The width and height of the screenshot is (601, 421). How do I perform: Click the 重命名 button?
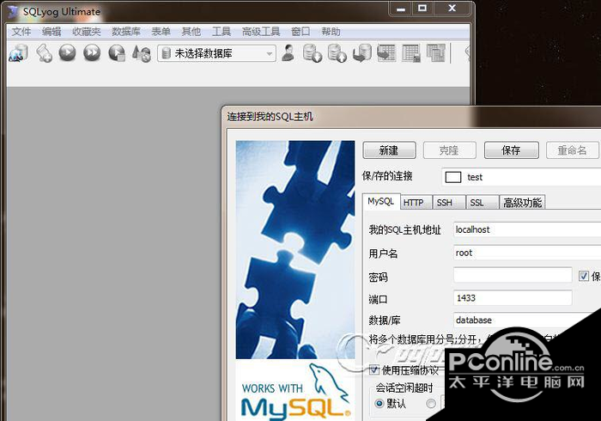pyautogui.click(x=573, y=149)
